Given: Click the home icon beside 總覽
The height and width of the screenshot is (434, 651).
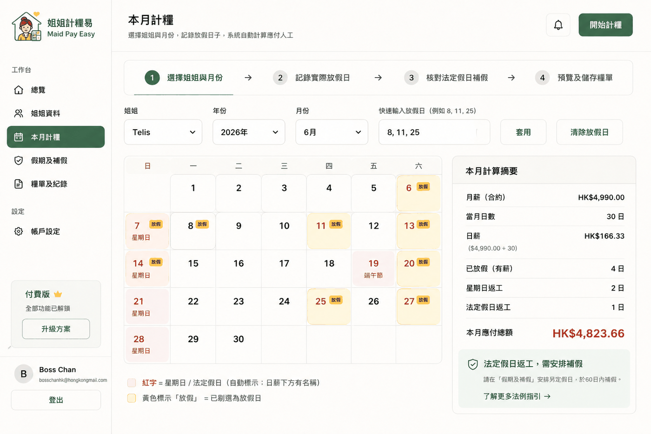Looking at the screenshot, I should [x=19, y=90].
